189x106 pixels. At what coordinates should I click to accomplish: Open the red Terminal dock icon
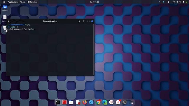click(x=64, y=102)
